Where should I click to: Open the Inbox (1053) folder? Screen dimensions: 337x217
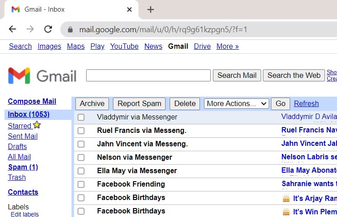coord(29,115)
